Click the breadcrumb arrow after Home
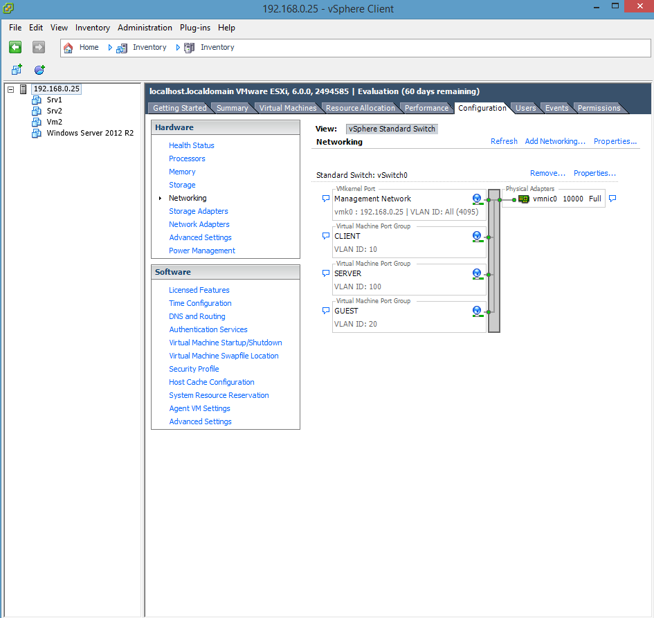 110,48
